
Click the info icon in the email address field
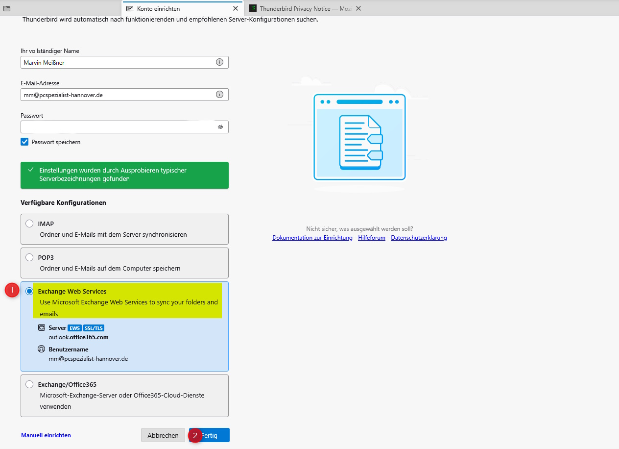[x=219, y=95]
